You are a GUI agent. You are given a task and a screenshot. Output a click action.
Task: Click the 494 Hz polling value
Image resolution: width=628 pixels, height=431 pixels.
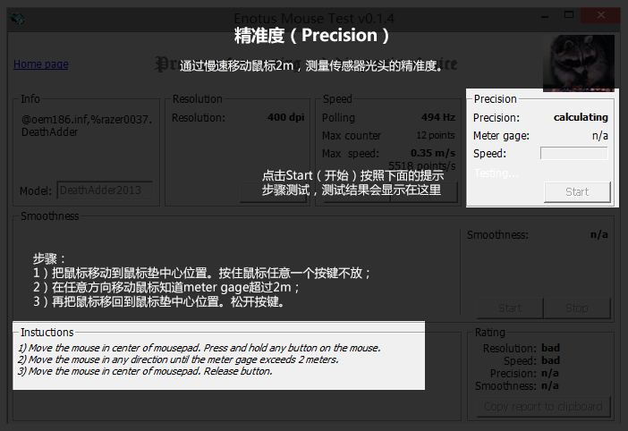tap(438, 117)
